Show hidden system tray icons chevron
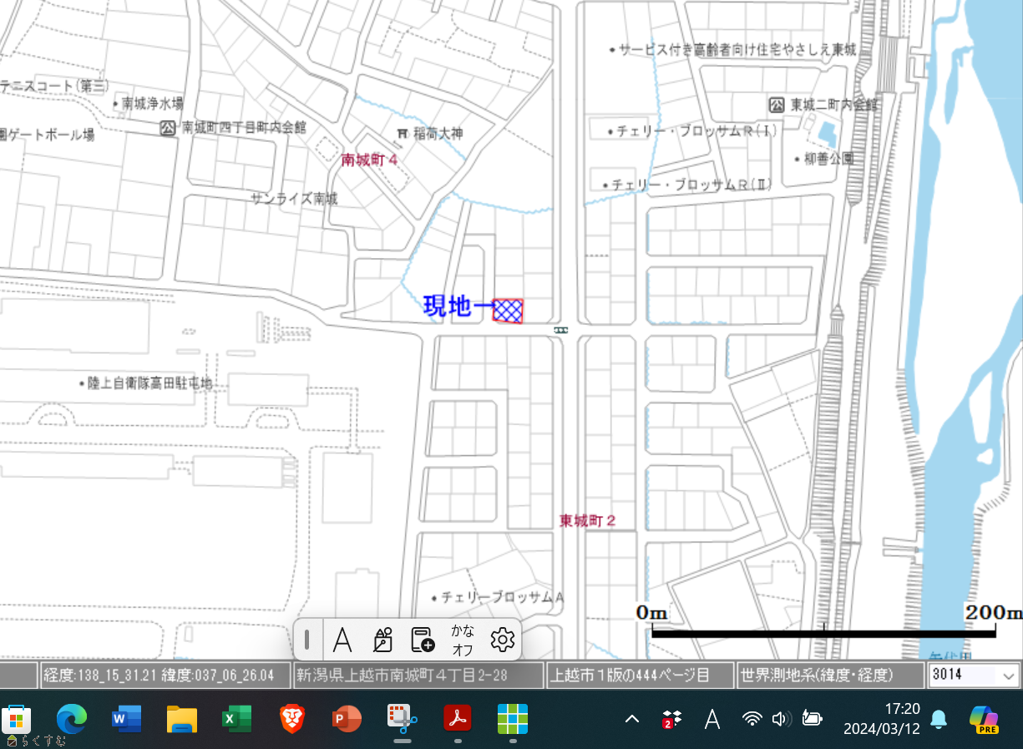 pyautogui.click(x=632, y=719)
